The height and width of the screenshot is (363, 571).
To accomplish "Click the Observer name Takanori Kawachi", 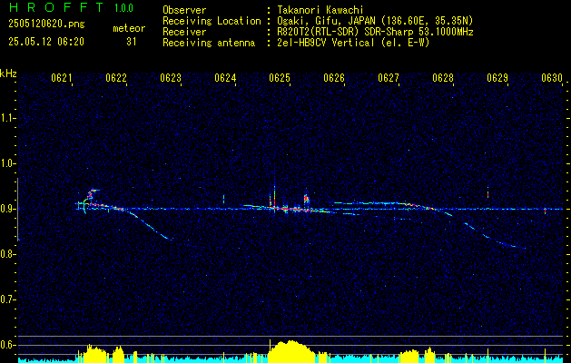I will click(320, 10).
